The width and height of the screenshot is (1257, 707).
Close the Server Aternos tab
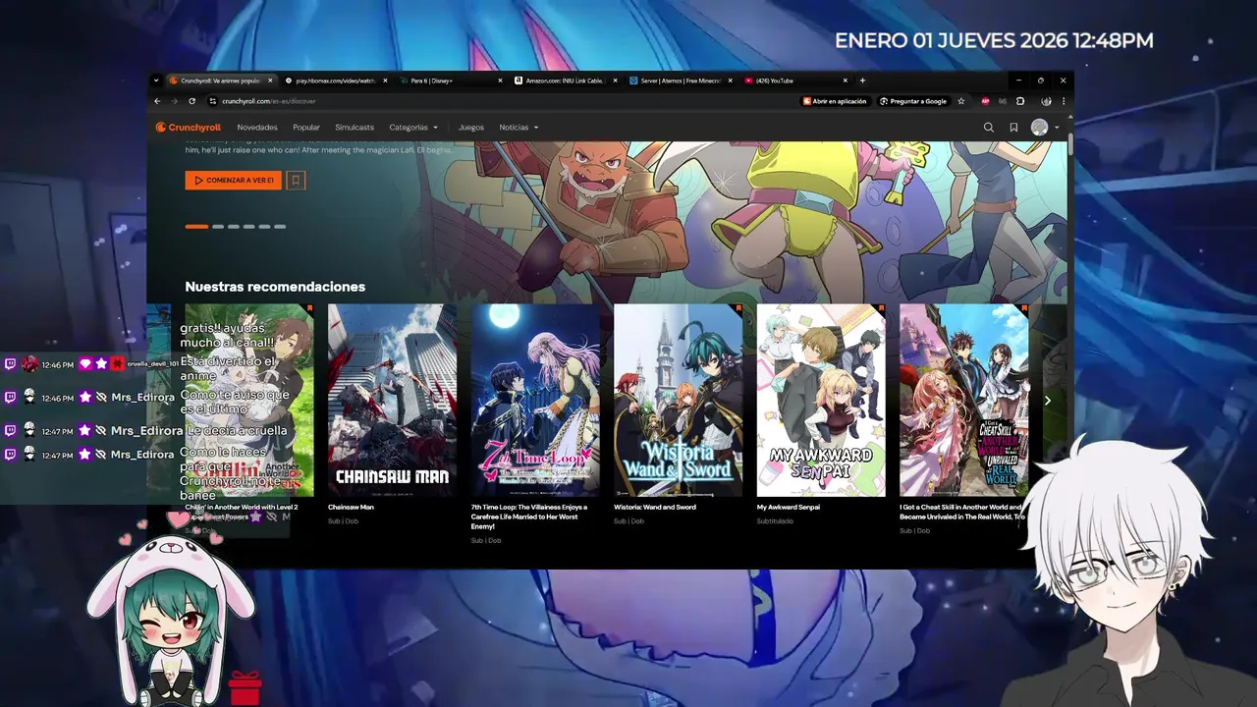click(730, 81)
